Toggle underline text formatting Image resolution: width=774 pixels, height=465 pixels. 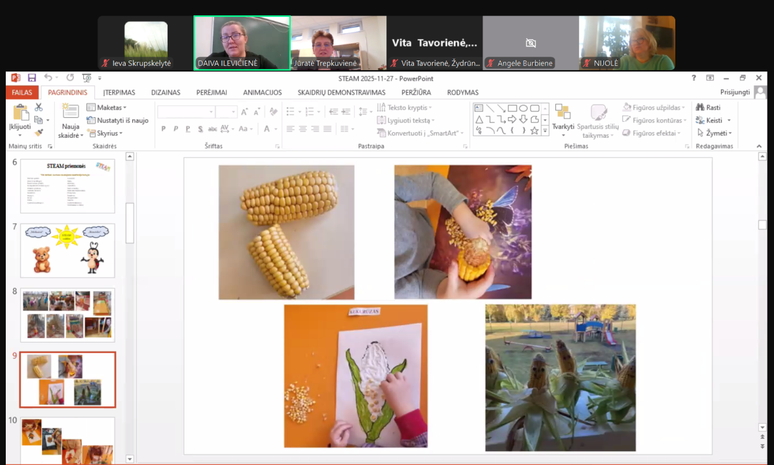coord(188,129)
